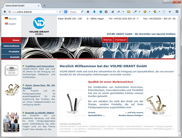Click the British flag icon
The image size is (182, 138).
[6, 24]
